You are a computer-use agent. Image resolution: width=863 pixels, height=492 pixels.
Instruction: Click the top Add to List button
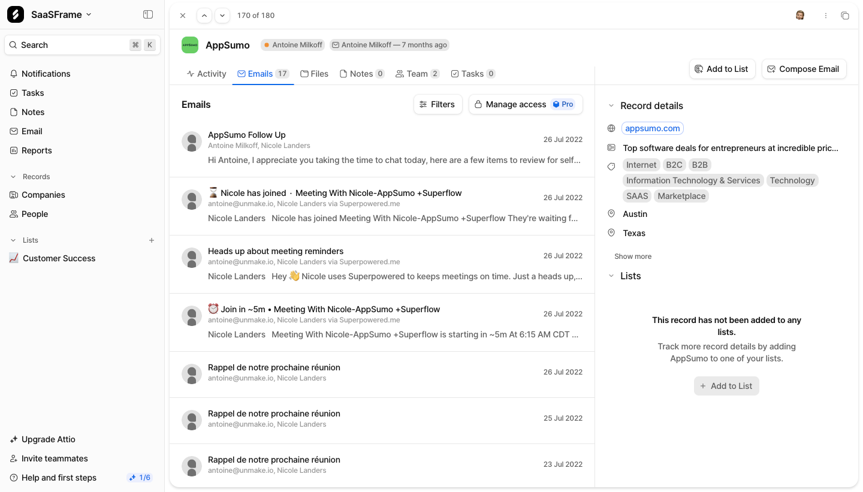(722, 69)
